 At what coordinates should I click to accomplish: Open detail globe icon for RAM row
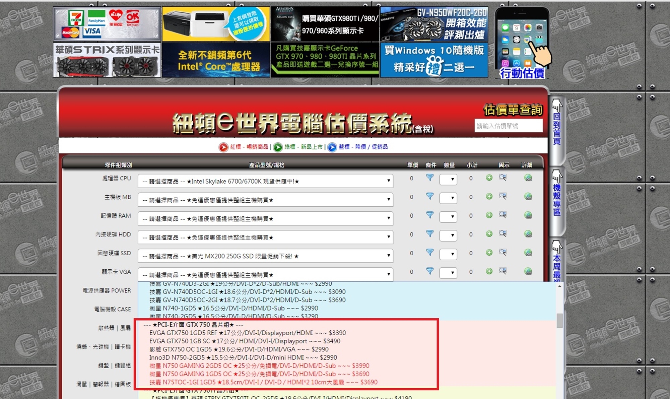pos(528,215)
